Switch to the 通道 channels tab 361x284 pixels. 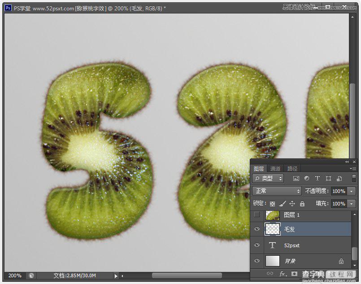[x=275, y=169]
